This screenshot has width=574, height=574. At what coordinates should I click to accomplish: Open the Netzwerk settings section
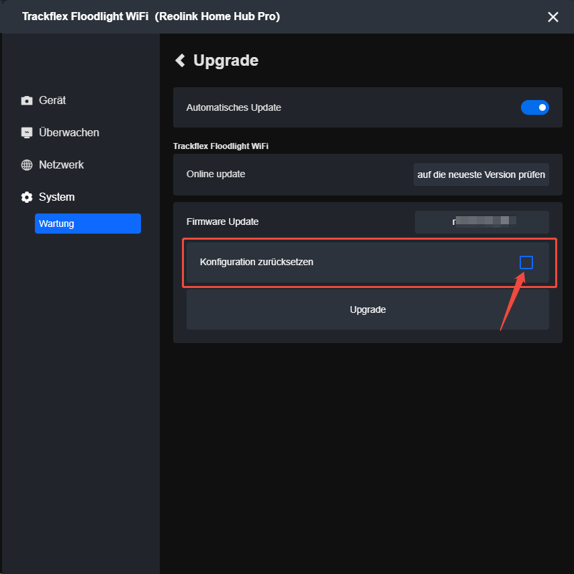[61, 164]
